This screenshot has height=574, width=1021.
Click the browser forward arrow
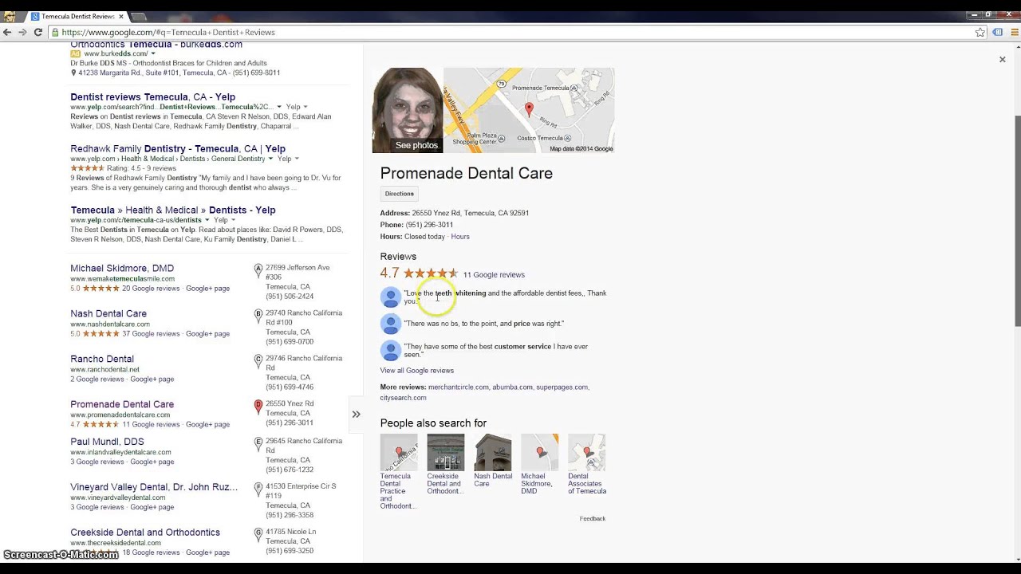22,32
